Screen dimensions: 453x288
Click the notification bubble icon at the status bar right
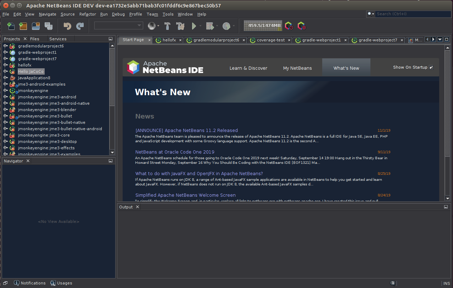point(393,283)
